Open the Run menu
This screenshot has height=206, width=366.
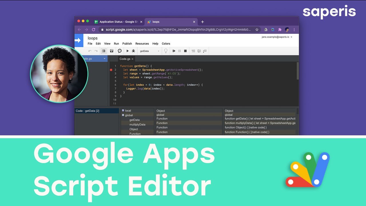pos(116,44)
